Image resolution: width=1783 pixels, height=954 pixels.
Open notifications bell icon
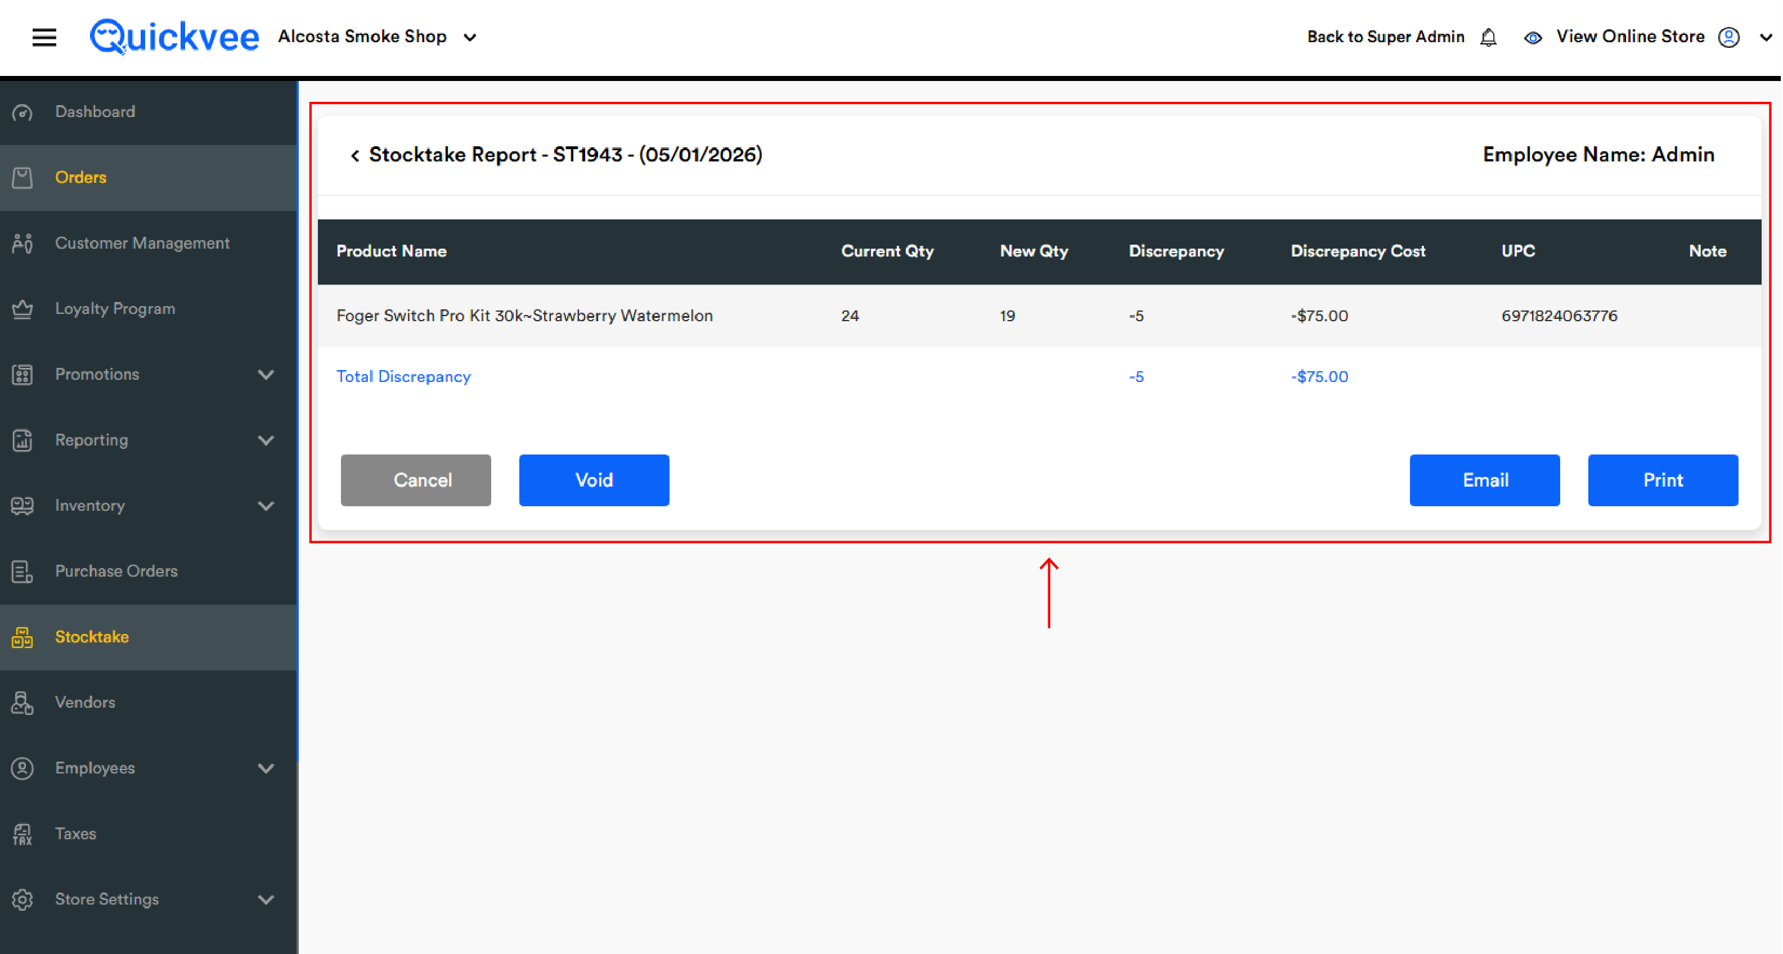[1489, 37]
